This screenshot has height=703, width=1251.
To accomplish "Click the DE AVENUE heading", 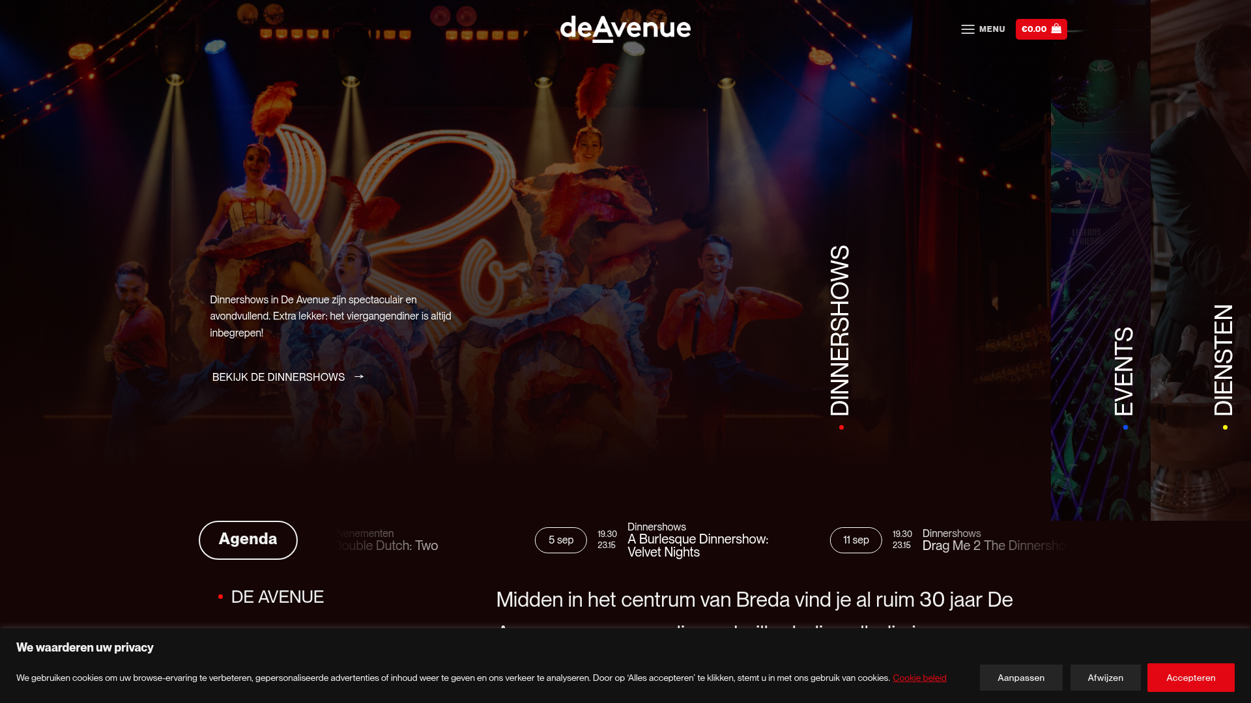I will (x=278, y=597).
